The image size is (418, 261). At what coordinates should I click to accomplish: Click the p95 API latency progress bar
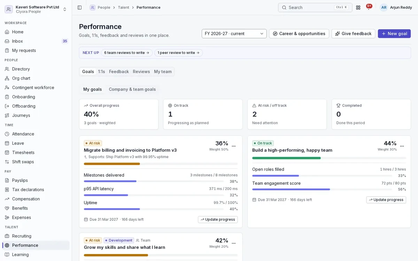coord(154,195)
